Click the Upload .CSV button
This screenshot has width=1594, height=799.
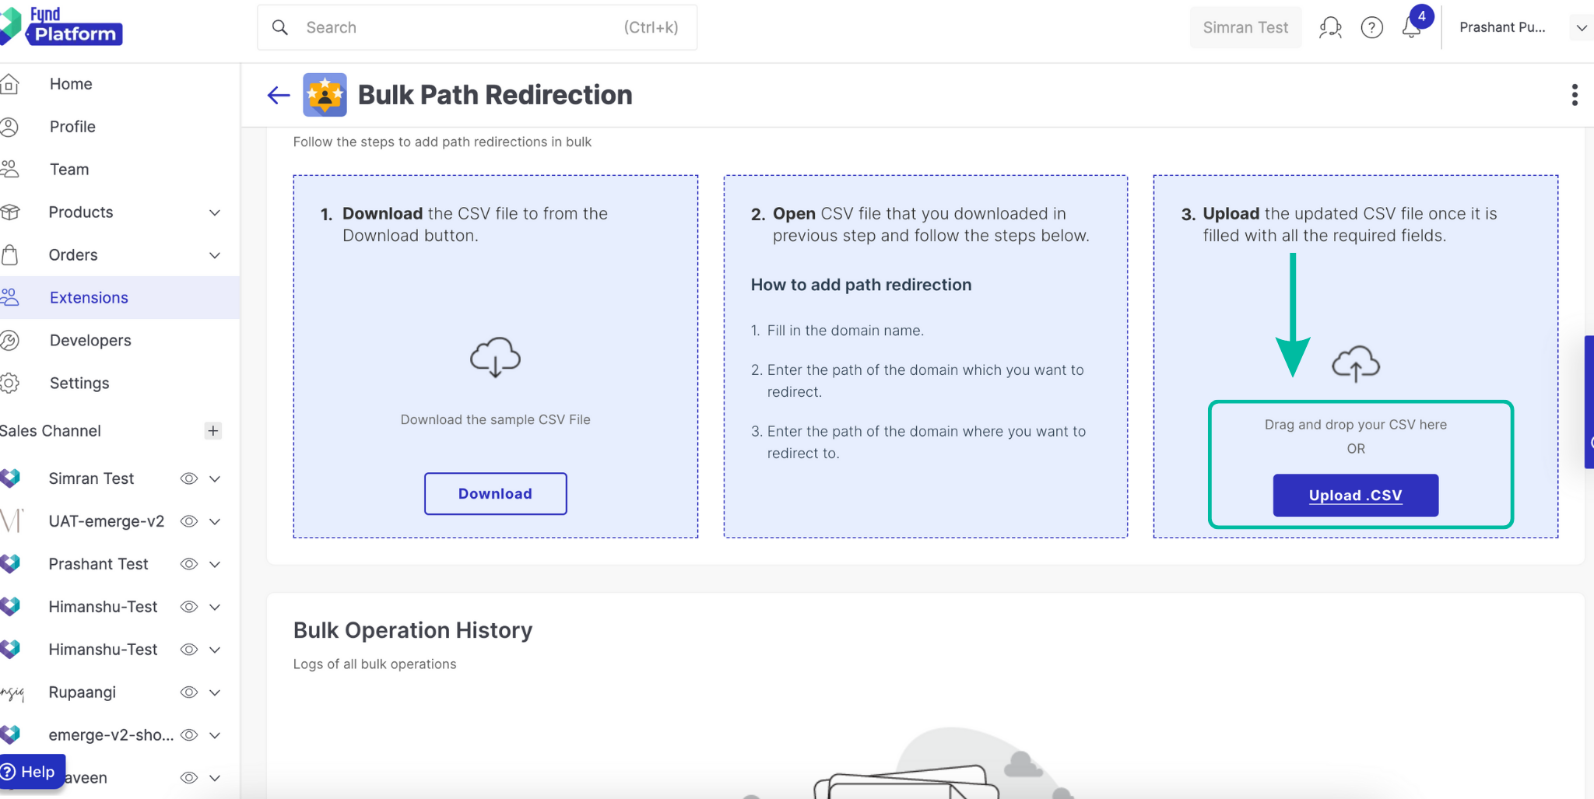tap(1354, 495)
